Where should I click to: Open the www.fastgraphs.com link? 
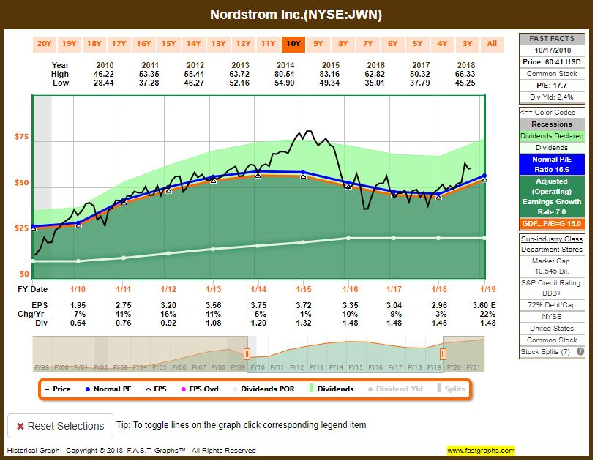[x=481, y=451]
